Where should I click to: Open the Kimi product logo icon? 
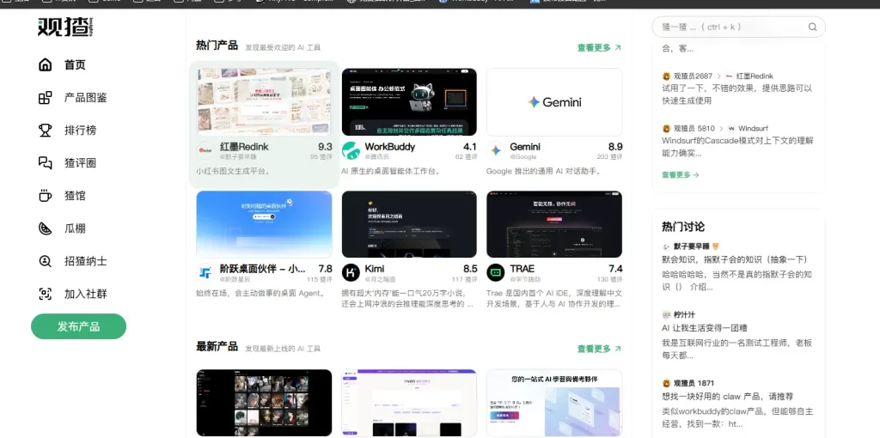tap(351, 272)
